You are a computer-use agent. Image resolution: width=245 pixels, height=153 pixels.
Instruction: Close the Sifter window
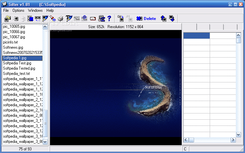click(241, 4)
